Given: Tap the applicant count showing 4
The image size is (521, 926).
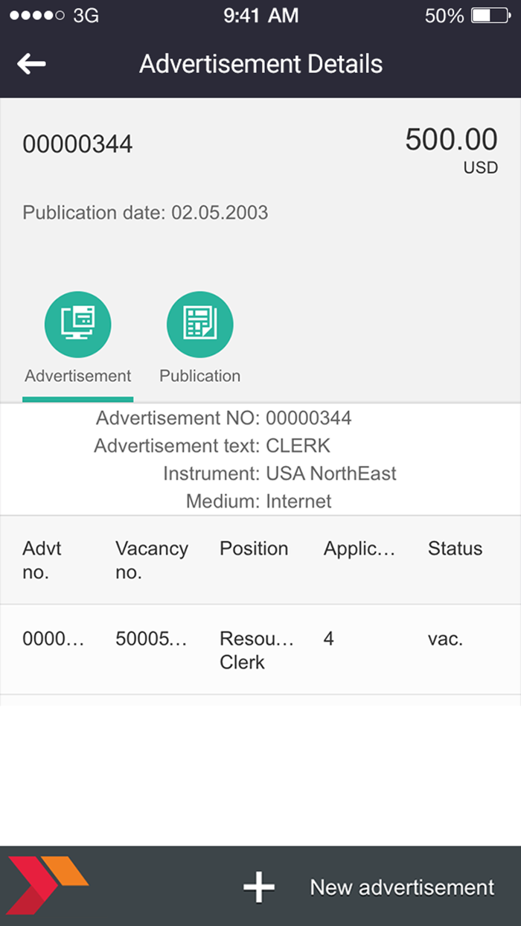Looking at the screenshot, I should tap(327, 639).
